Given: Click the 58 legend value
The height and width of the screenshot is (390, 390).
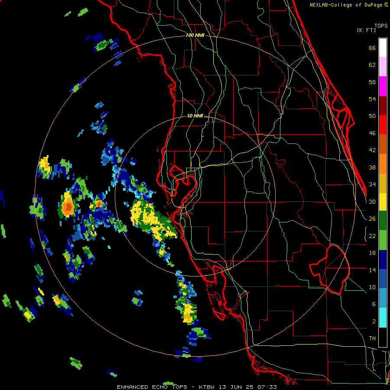Looking at the screenshot, I should click(x=372, y=82).
